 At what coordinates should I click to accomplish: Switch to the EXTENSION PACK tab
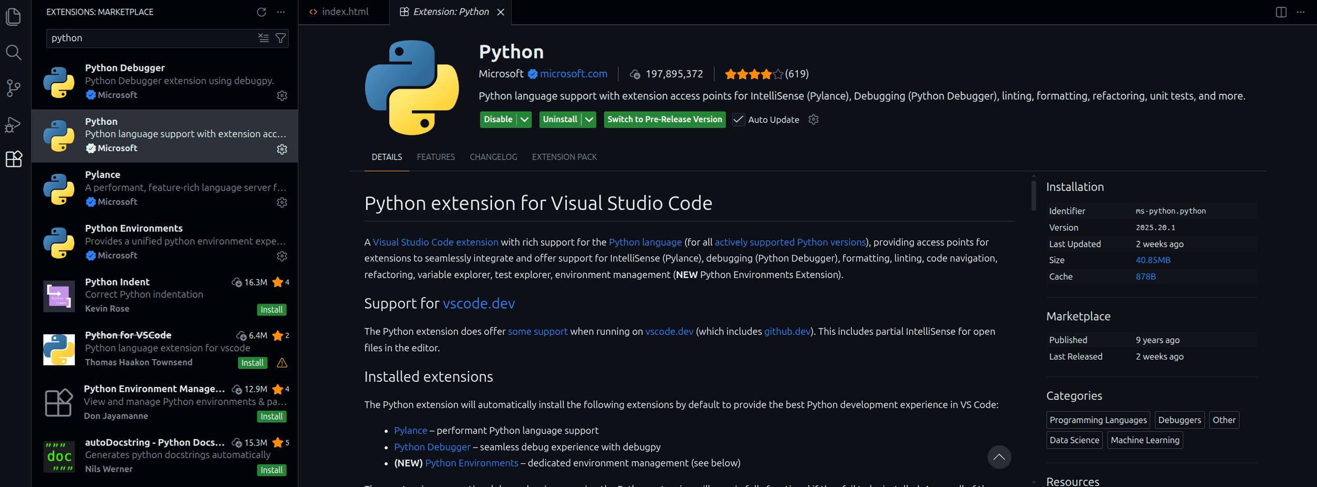click(564, 157)
